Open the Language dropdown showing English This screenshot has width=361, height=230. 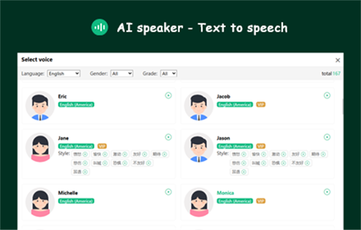click(64, 73)
